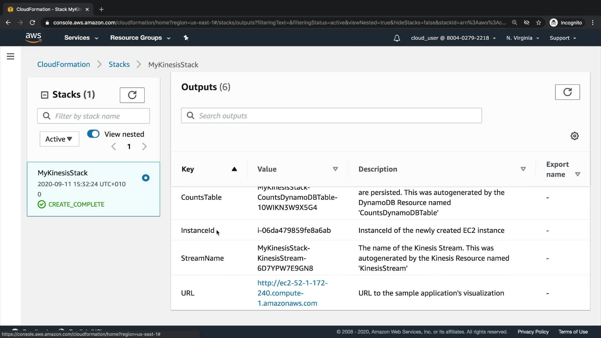Image resolution: width=601 pixels, height=338 pixels.
Task: Refresh the Outputs table
Action: point(567,92)
